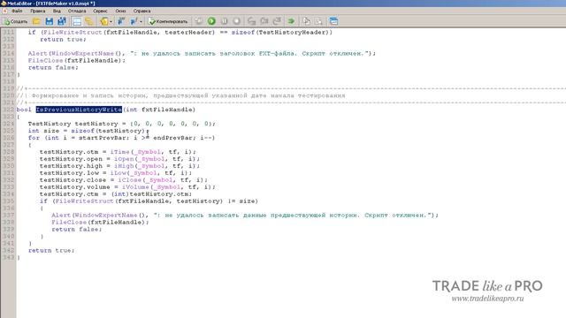Image resolution: width=566 pixels, height=318 pixels.
Task: Click the stop debugging icon
Action: point(236,21)
